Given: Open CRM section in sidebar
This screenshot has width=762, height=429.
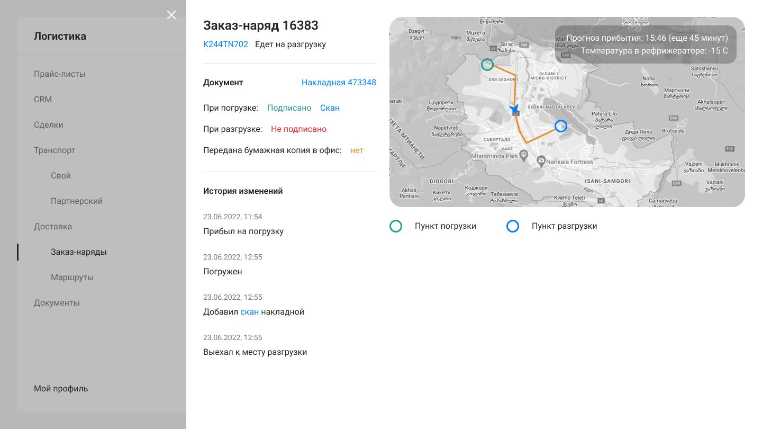Looking at the screenshot, I should click(43, 100).
